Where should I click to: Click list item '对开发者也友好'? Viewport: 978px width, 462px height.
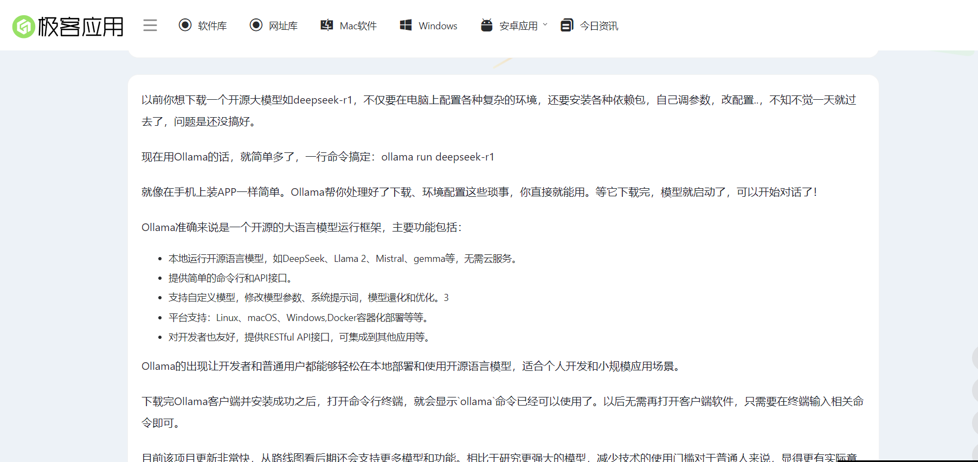[x=300, y=337]
